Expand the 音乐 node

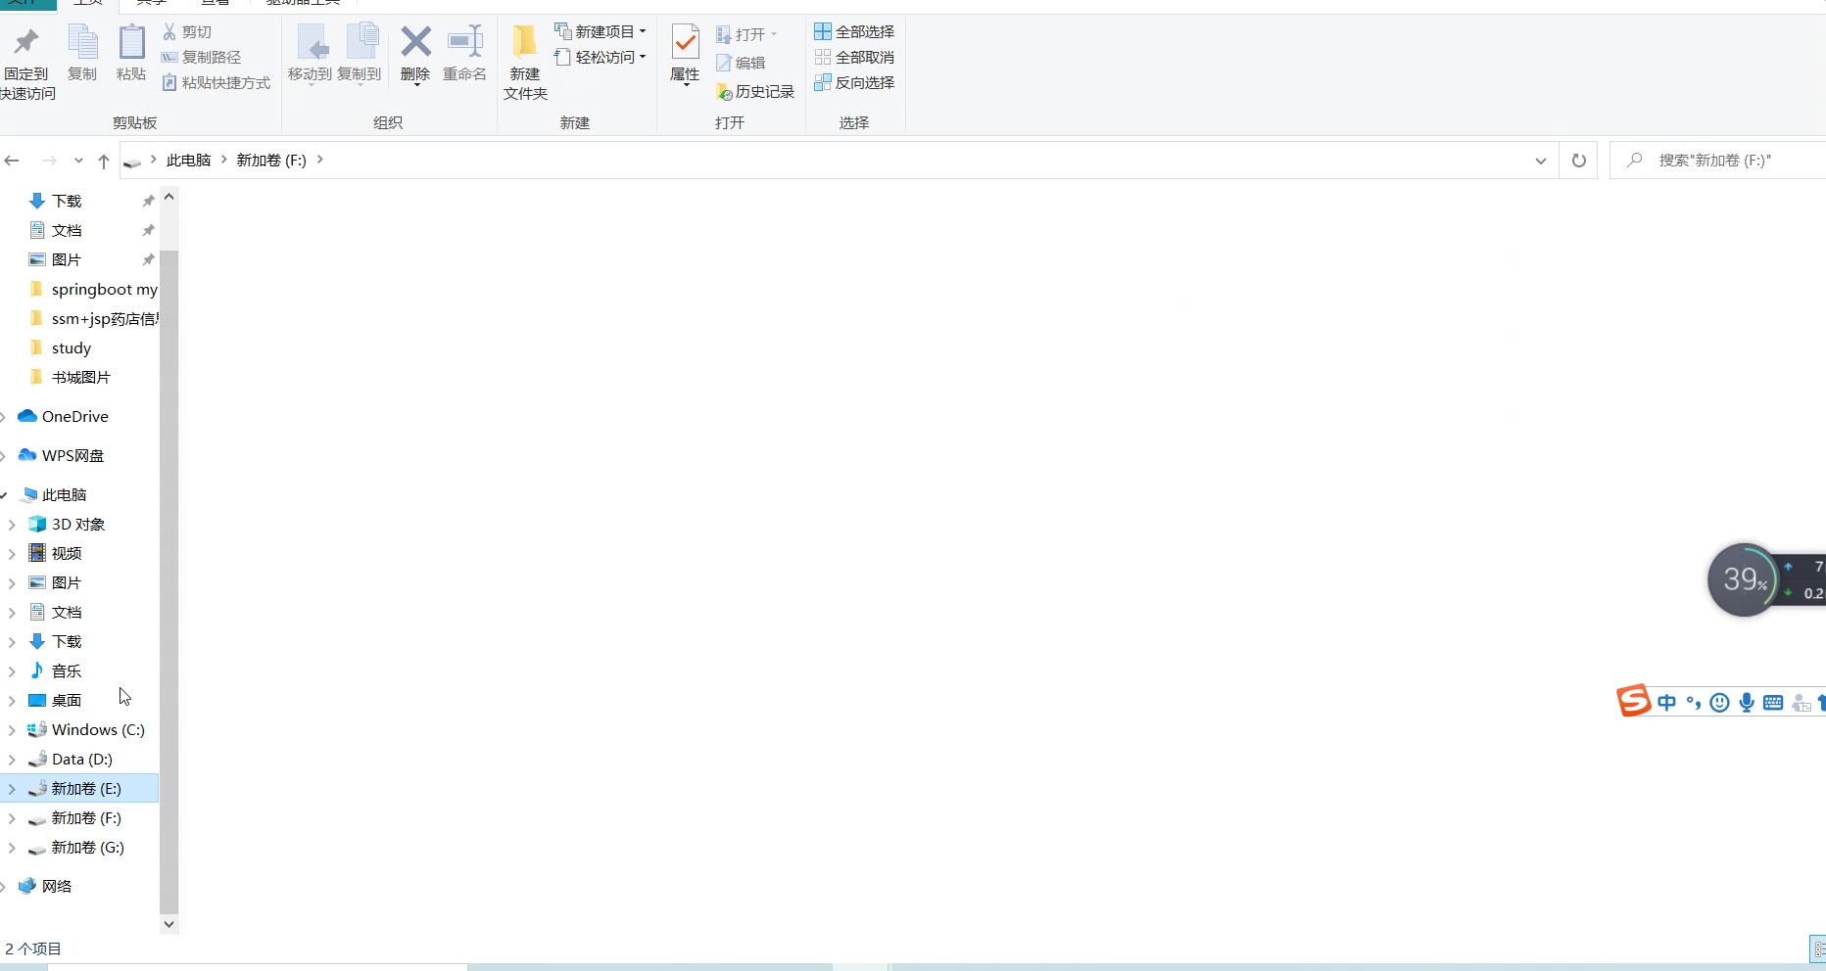click(x=12, y=671)
